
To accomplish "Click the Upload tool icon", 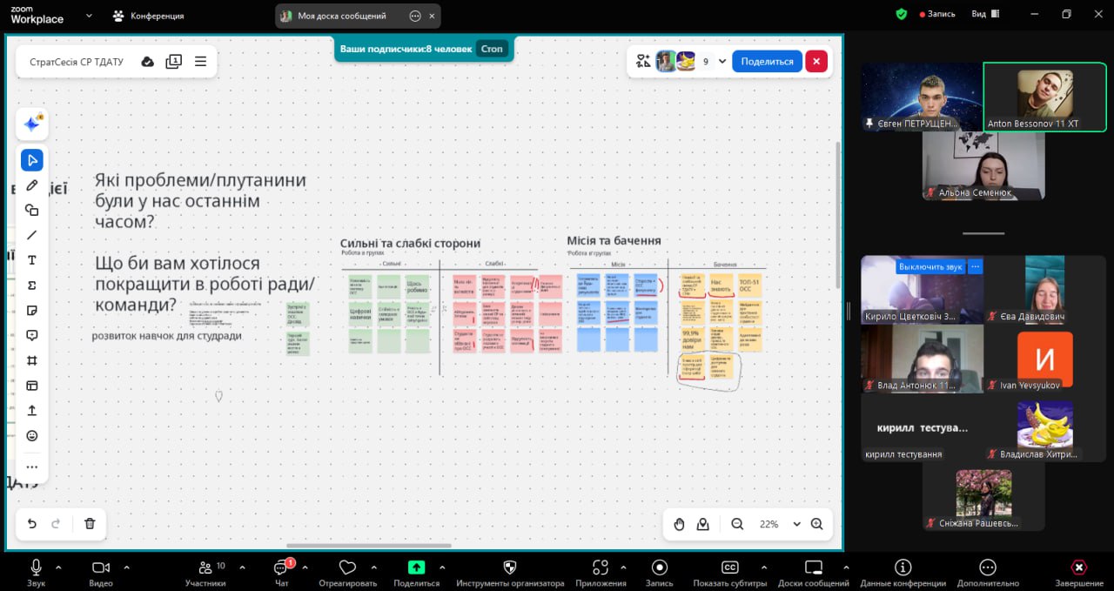I will click(32, 410).
